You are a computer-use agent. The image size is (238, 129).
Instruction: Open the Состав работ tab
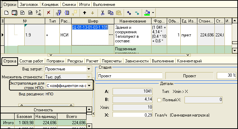pos(31,61)
